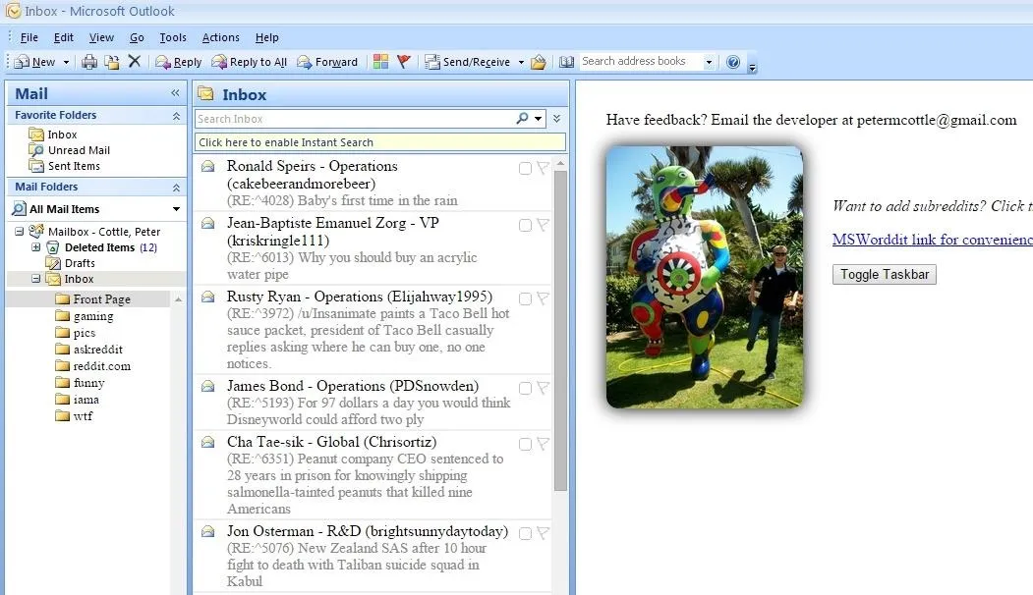Click here to enable Instant Search bar
The width and height of the screenshot is (1033, 595).
(x=380, y=142)
